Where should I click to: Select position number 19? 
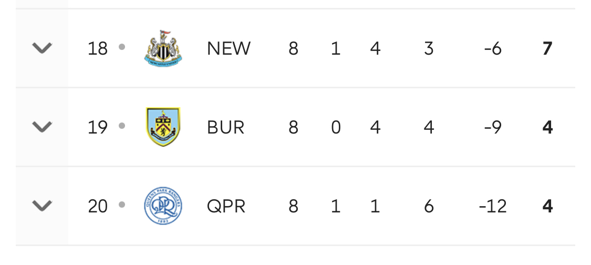(98, 128)
